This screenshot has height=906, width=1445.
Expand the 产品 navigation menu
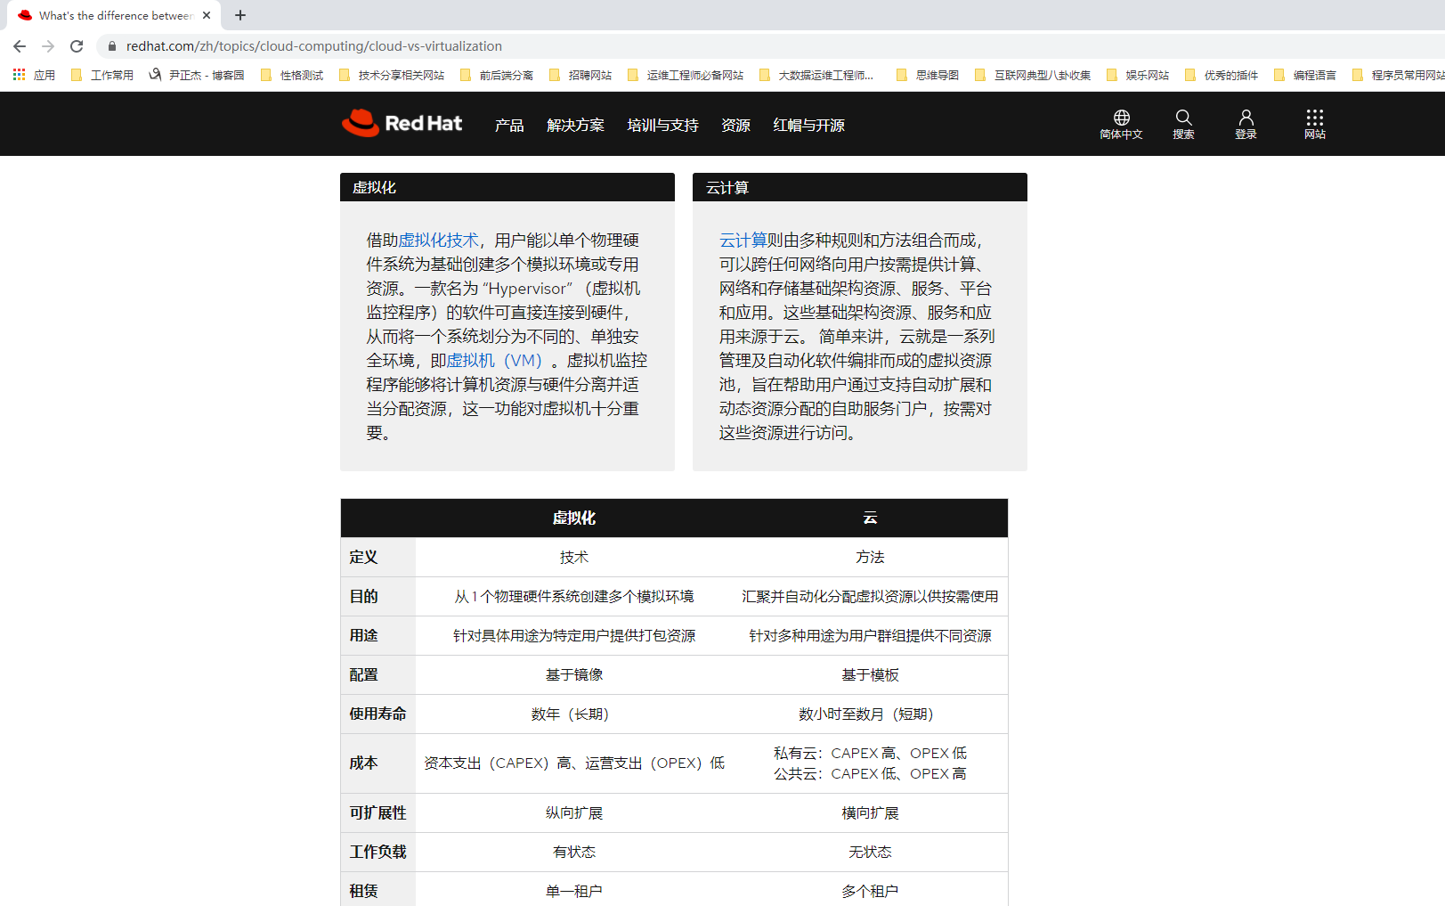pyautogui.click(x=509, y=126)
